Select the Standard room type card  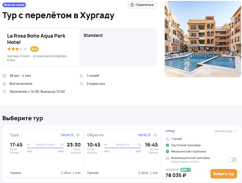click(118, 47)
